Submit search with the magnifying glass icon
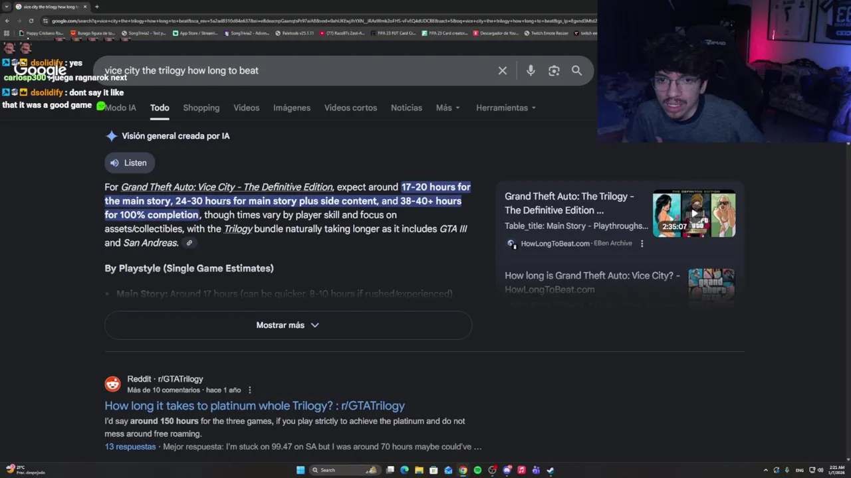Screen dimensions: 851x478 pyautogui.click(x=576, y=70)
